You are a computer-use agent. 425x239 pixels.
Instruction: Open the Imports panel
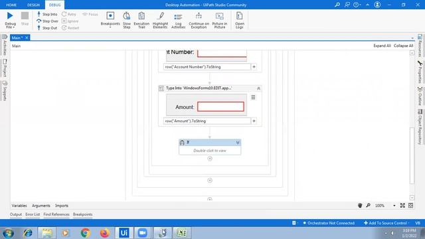point(62,206)
